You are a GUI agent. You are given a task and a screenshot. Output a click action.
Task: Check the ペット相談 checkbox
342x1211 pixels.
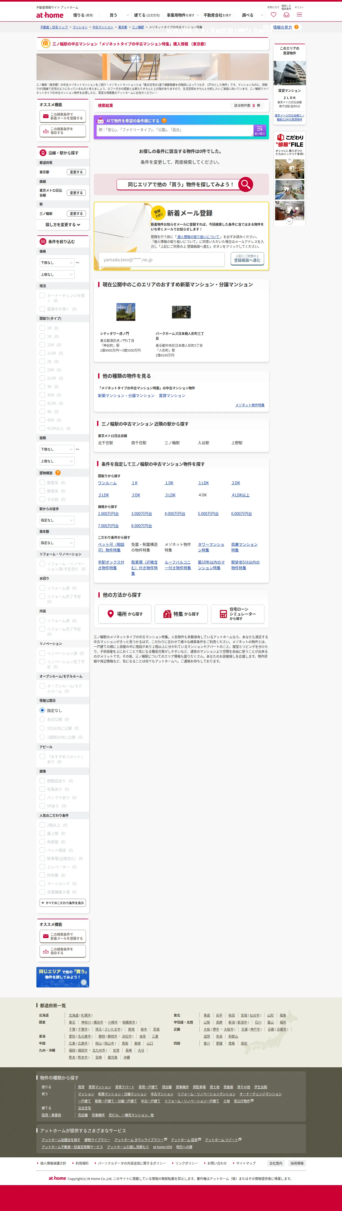pos(42,850)
